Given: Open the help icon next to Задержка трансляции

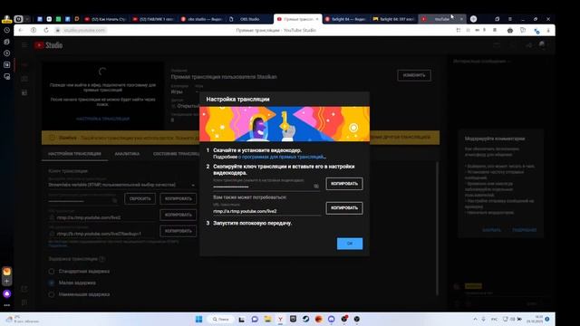Looking at the screenshot, I should point(102,259).
